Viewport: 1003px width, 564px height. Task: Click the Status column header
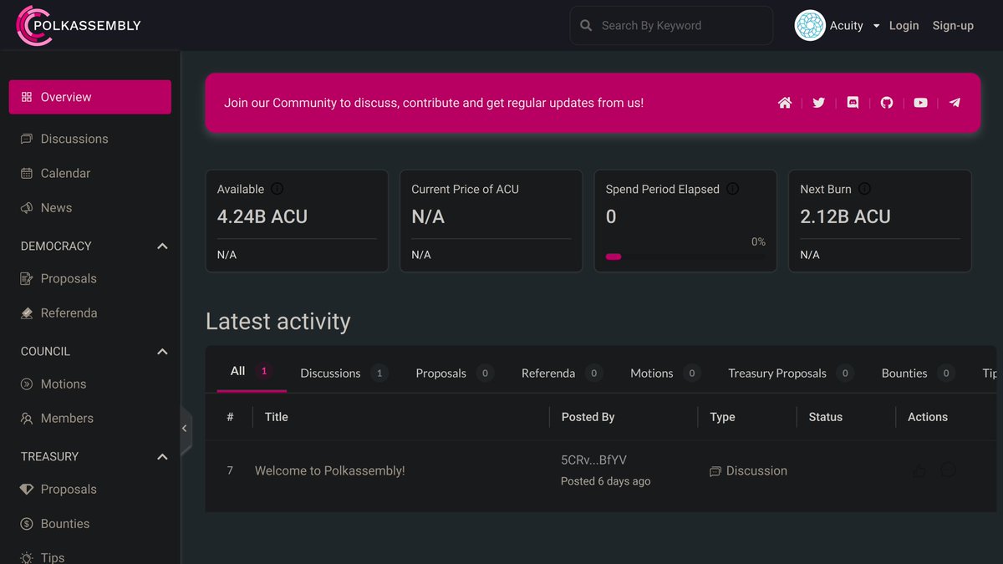pyautogui.click(x=825, y=417)
